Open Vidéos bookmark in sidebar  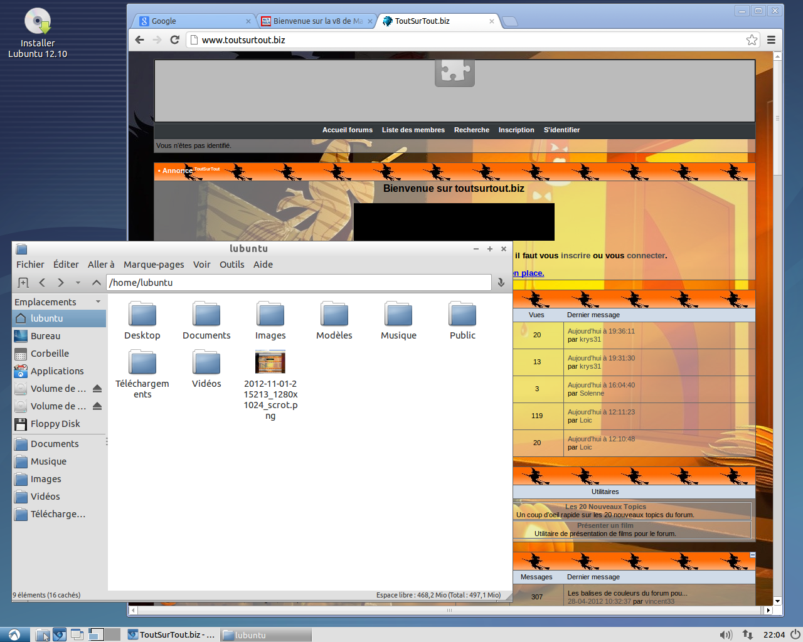(x=59, y=497)
